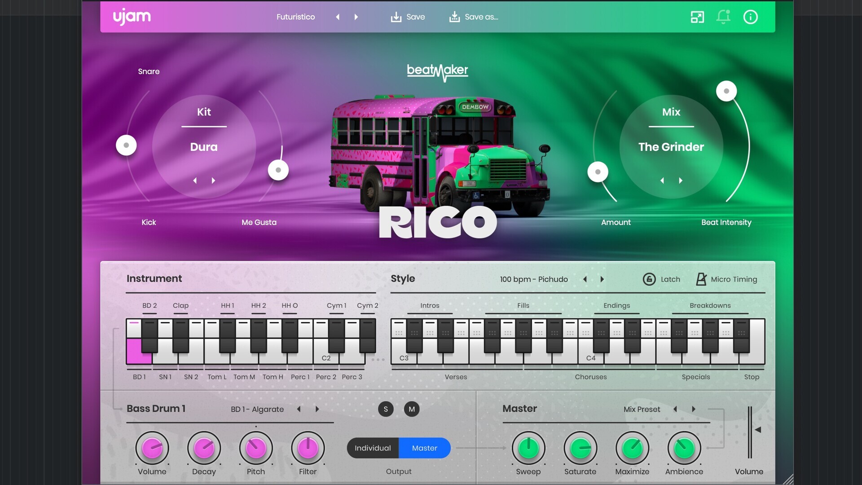
Task: Open the info icon
Action: point(751,17)
